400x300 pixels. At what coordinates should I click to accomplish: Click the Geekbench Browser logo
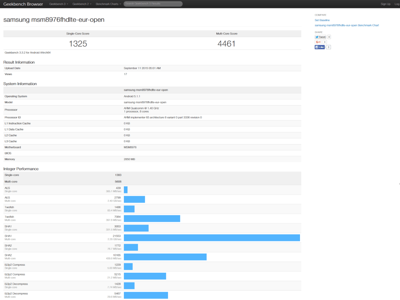23,4
